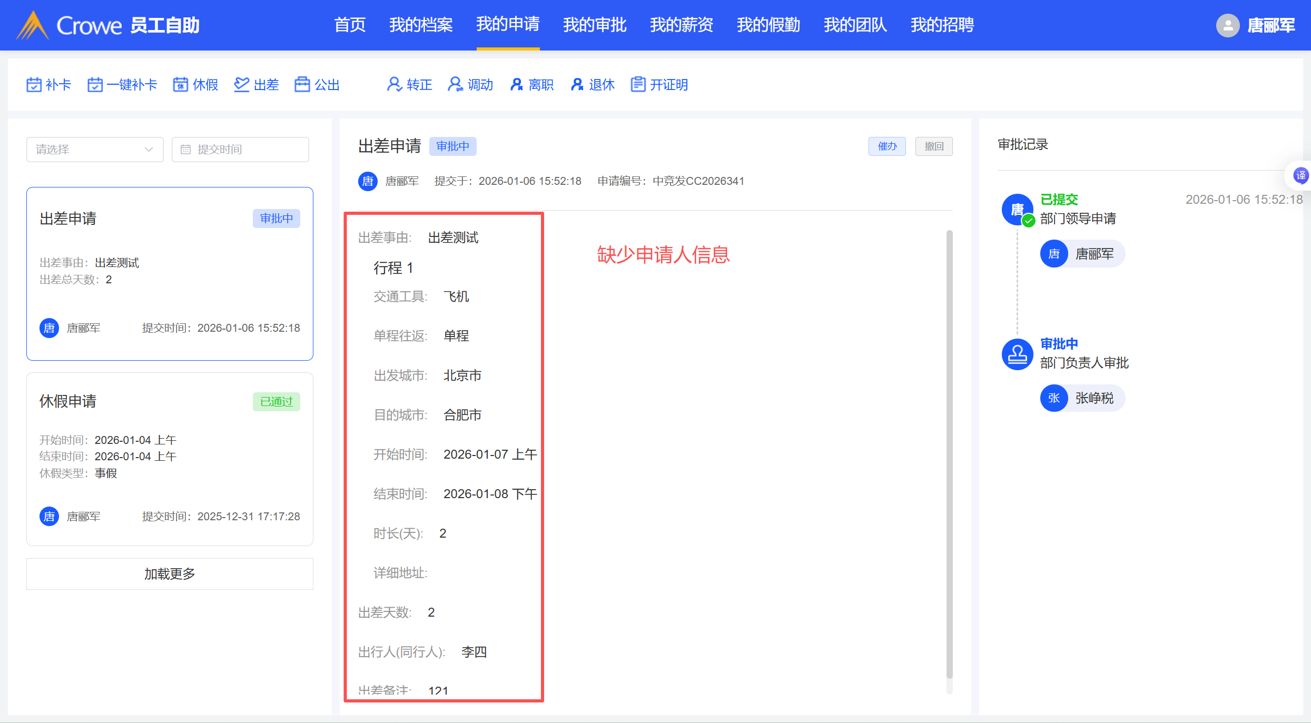Image resolution: width=1311 pixels, height=723 pixels.
Task: Click 加载更多 to load more applications
Action: [x=170, y=574]
